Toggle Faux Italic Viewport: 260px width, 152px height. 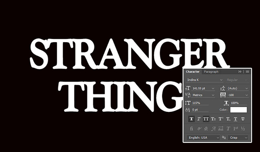click(x=199, y=119)
